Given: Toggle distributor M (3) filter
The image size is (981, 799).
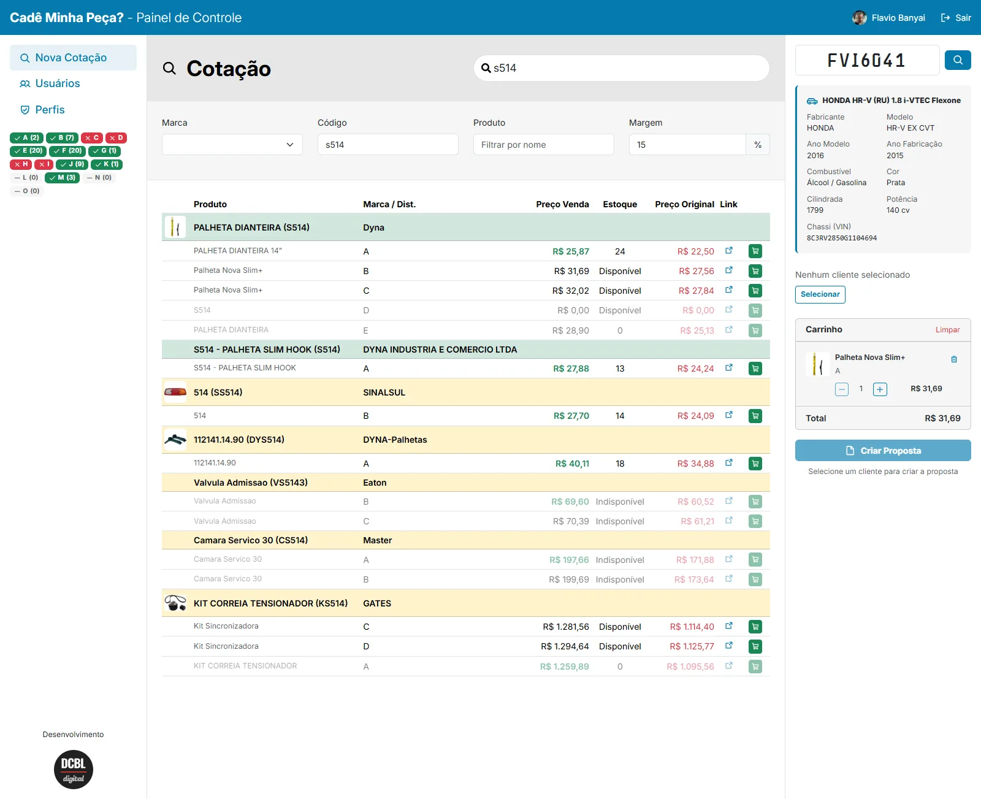Looking at the screenshot, I should (62, 178).
